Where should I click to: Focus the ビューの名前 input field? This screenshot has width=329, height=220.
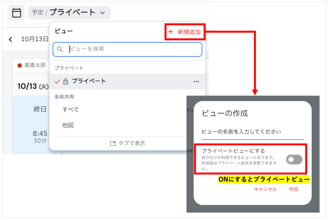[252, 132]
